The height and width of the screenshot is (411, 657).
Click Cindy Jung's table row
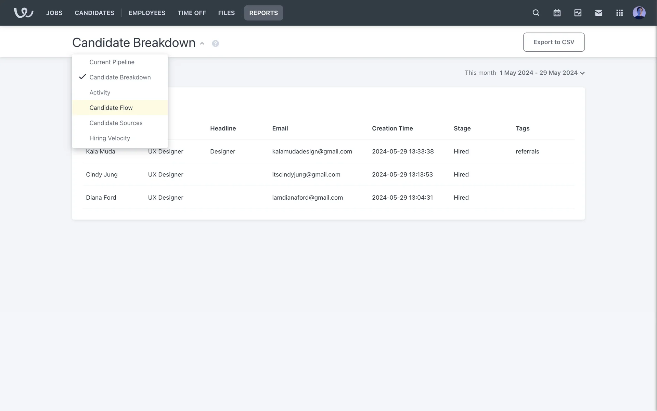tap(328, 174)
